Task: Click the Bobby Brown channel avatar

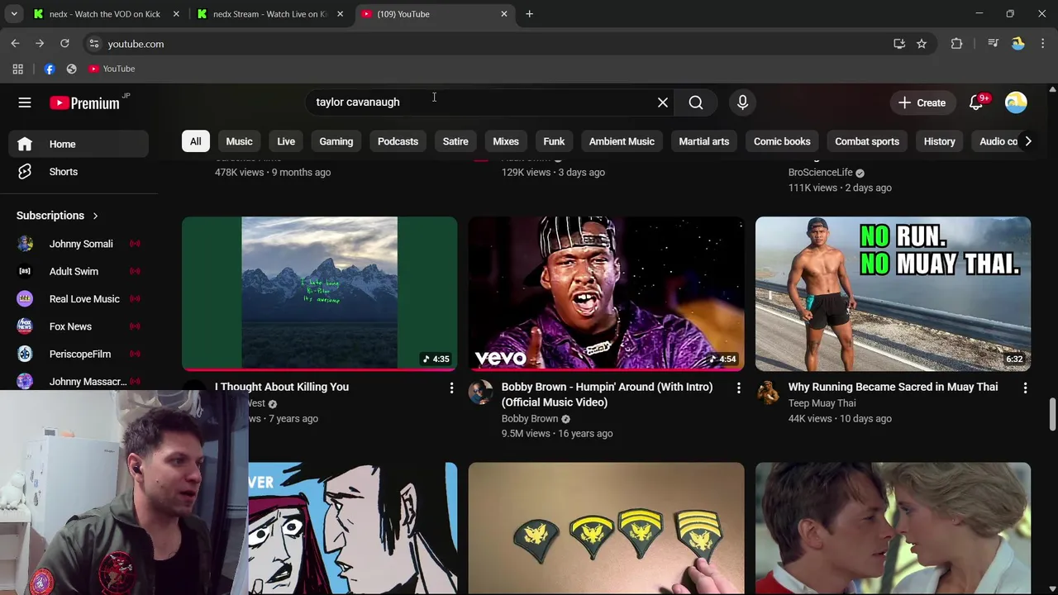Action: click(480, 393)
